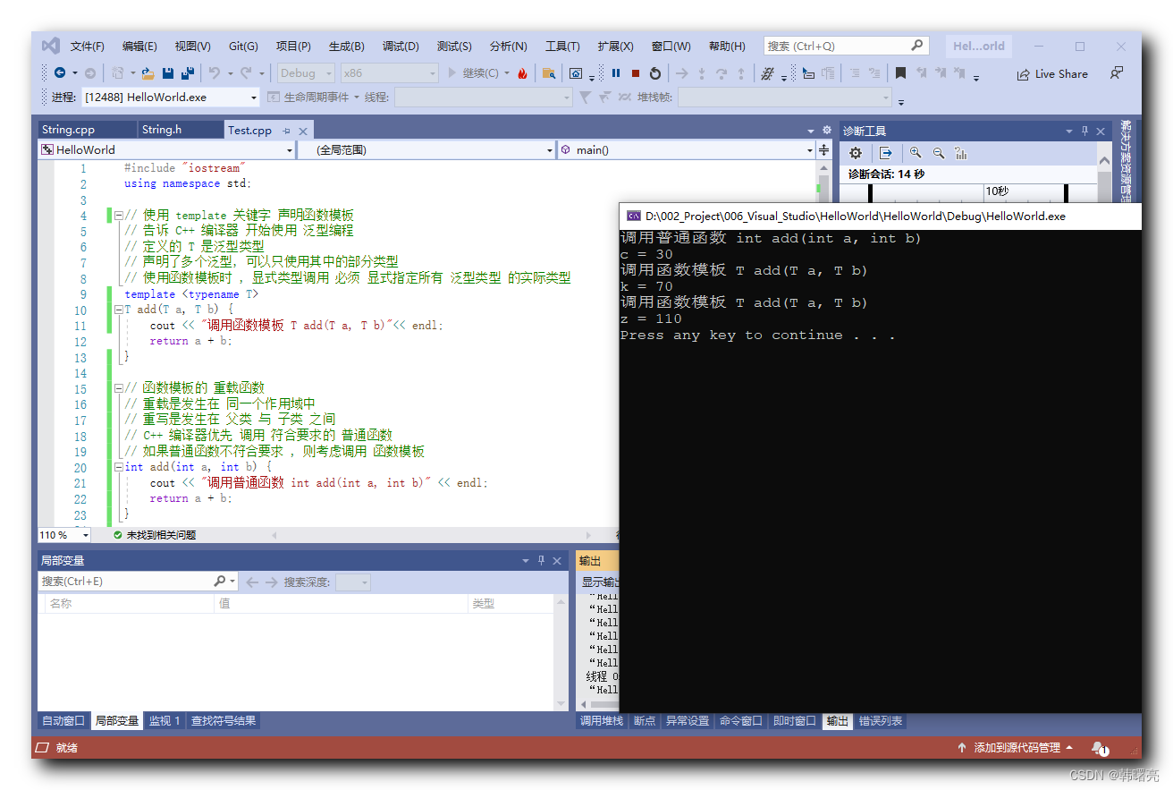Collapse the T add function at line 10
This screenshot has width=1173, height=790.
tap(118, 310)
